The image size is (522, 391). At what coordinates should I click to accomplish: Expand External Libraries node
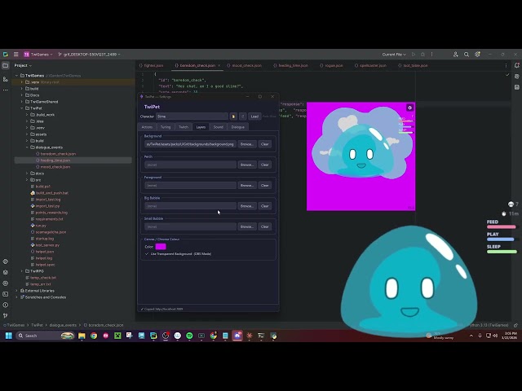[x=16, y=291]
